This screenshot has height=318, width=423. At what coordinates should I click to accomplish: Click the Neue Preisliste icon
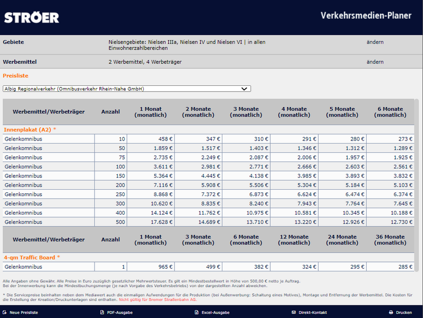pos(5,312)
